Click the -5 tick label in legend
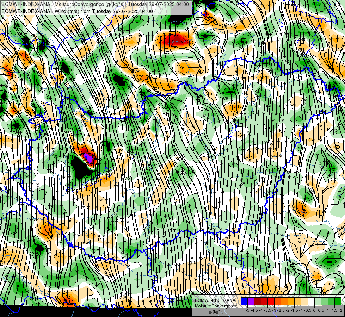345x317 pixels. tap(247, 310)
